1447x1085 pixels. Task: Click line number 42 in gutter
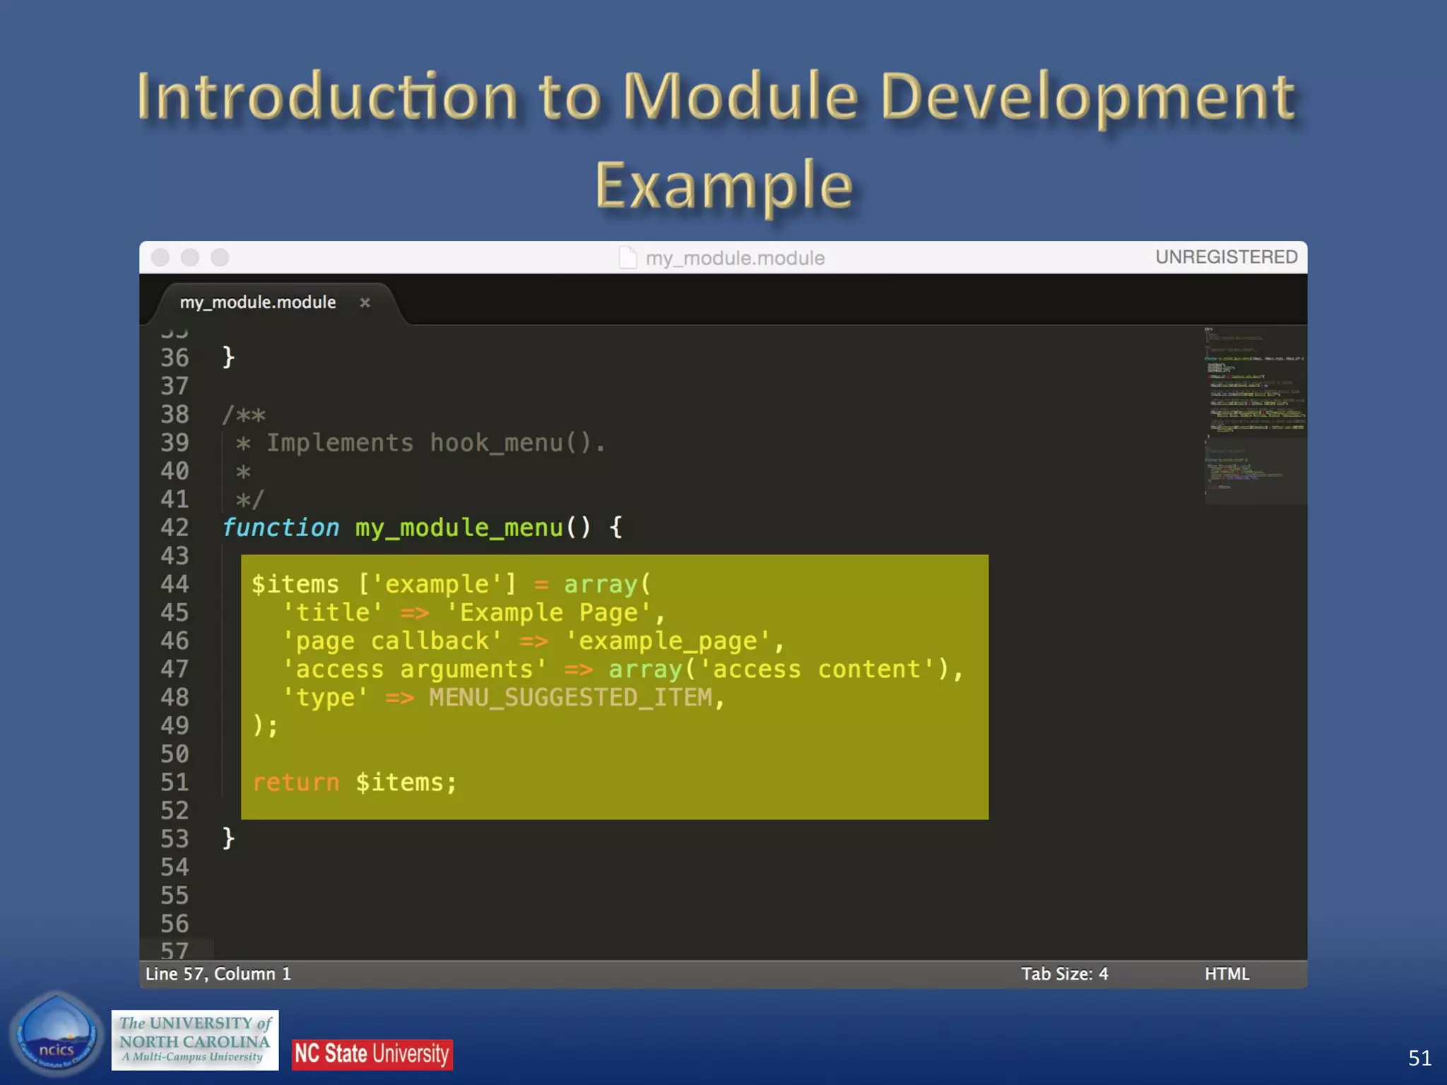175,528
